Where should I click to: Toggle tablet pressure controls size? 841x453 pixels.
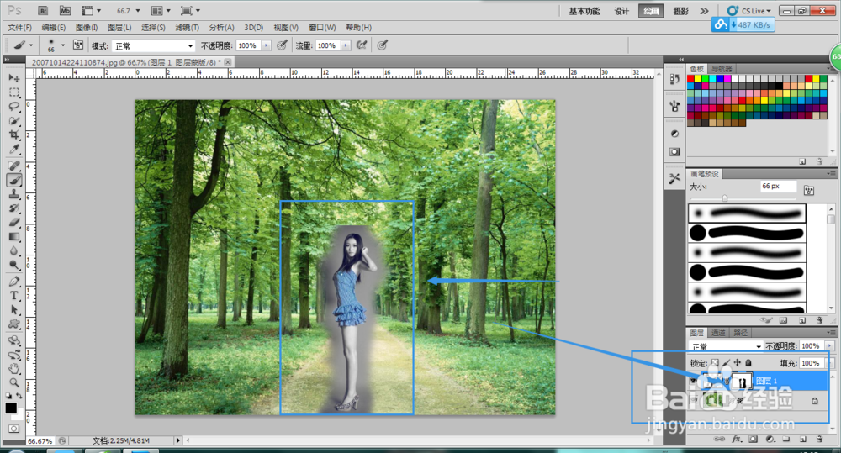[x=382, y=45]
